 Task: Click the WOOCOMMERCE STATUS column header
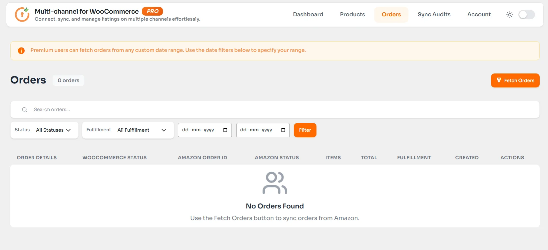[115, 158]
